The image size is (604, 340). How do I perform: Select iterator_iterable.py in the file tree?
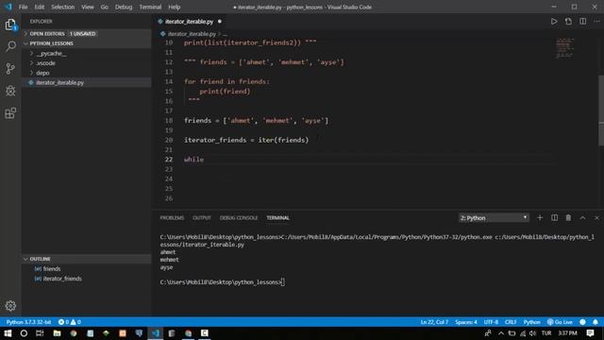[59, 82]
